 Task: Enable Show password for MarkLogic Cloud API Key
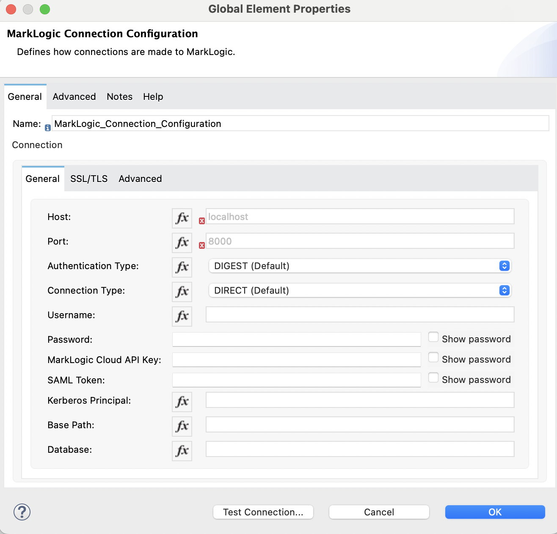click(433, 358)
